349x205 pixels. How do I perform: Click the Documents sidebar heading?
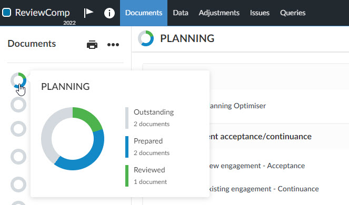(32, 44)
